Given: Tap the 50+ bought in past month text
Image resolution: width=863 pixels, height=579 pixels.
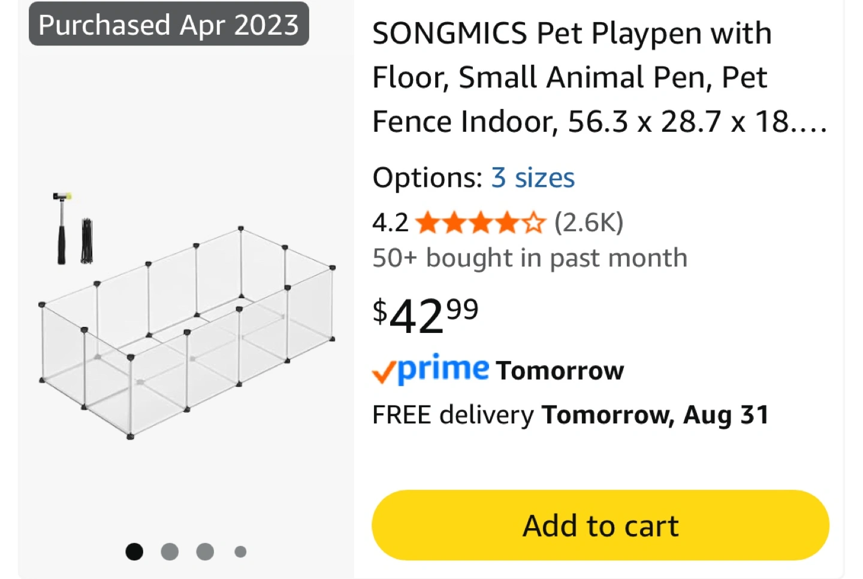Looking at the screenshot, I should (530, 258).
